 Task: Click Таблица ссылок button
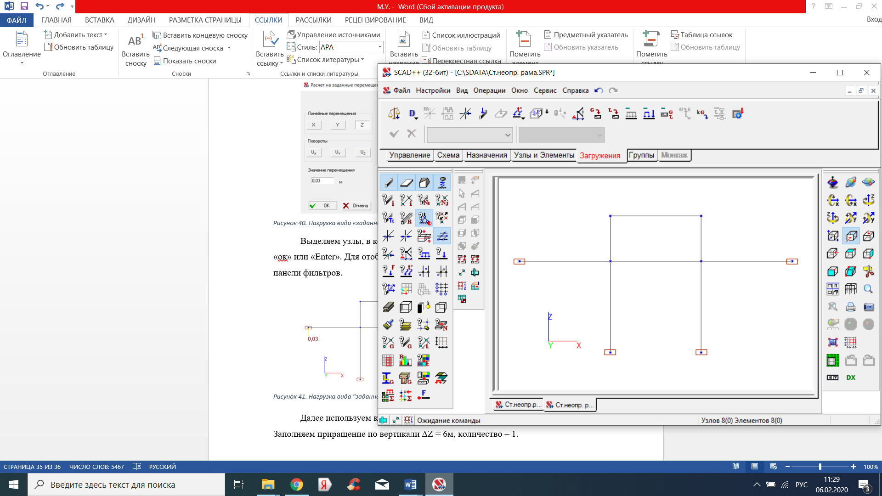click(701, 35)
